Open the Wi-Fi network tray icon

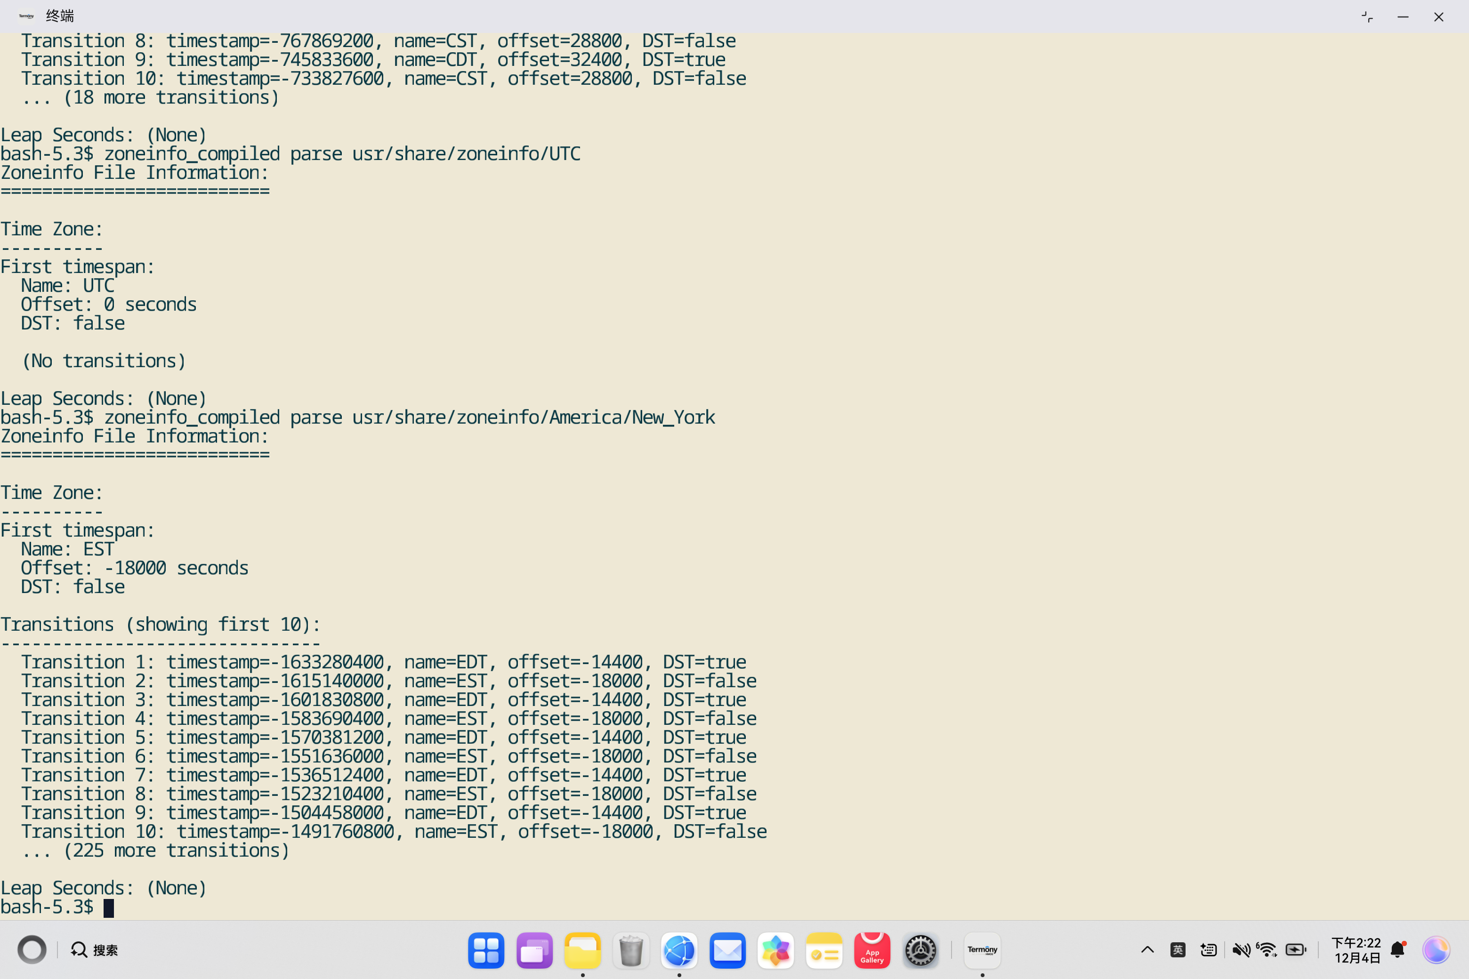point(1267,950)
